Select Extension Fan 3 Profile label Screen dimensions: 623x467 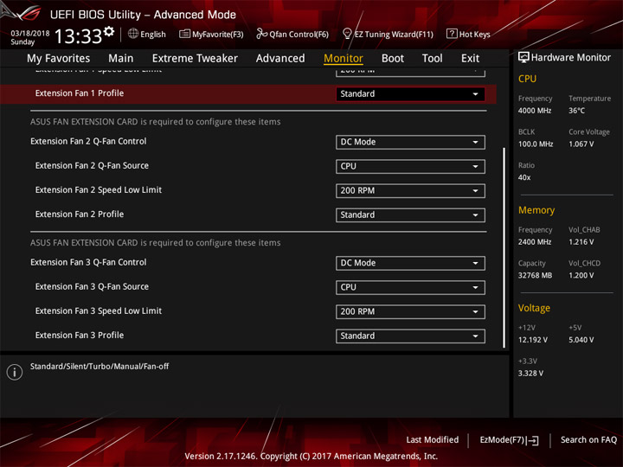pyautogui.click(x=80, y=336)
